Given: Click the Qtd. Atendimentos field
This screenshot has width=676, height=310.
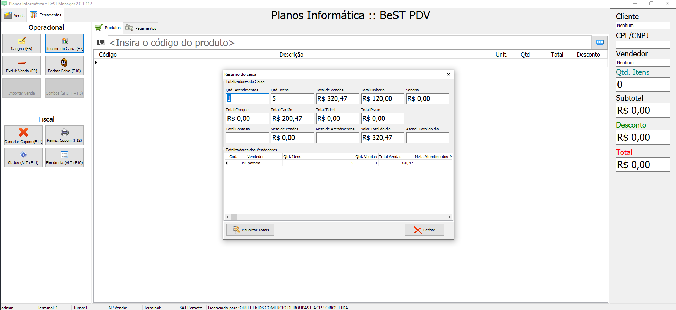Looking at the screenshot, I should tap(247, 98).
